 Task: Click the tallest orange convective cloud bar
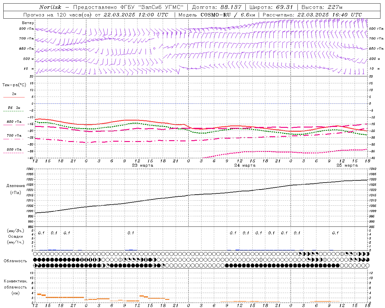point(39,294)
